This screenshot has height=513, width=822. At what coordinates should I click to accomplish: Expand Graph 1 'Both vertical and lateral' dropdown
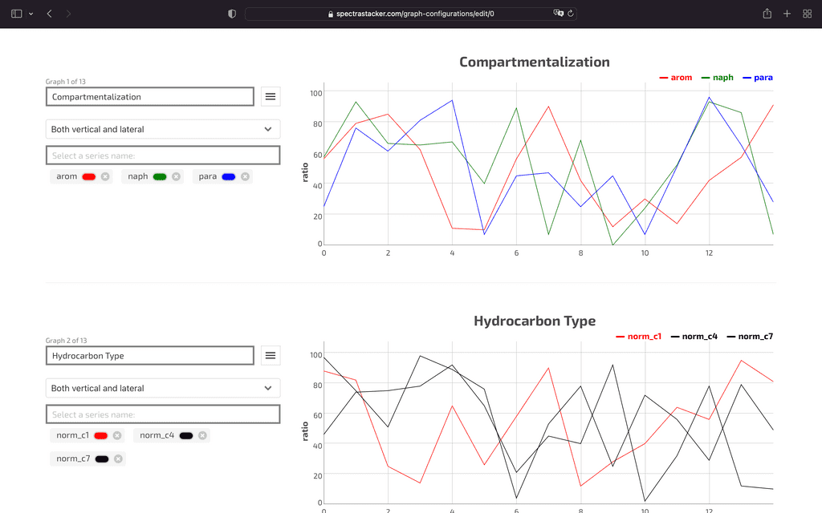pos(163,129)
